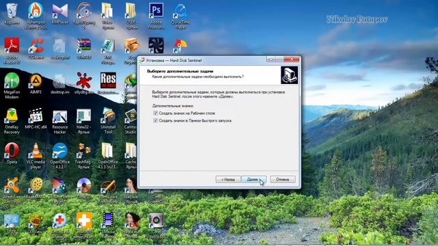This screenshot has height=246, width=438.
Task: Select the VLC media player shortcut
Action: pyautogui.click(x=36, y=156)
